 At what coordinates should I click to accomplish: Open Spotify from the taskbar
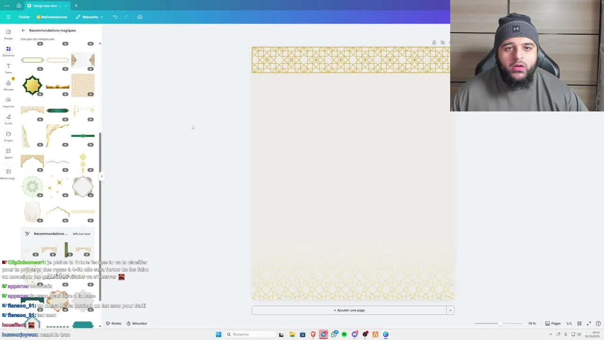pyautogui.click(x=344, y=334)
